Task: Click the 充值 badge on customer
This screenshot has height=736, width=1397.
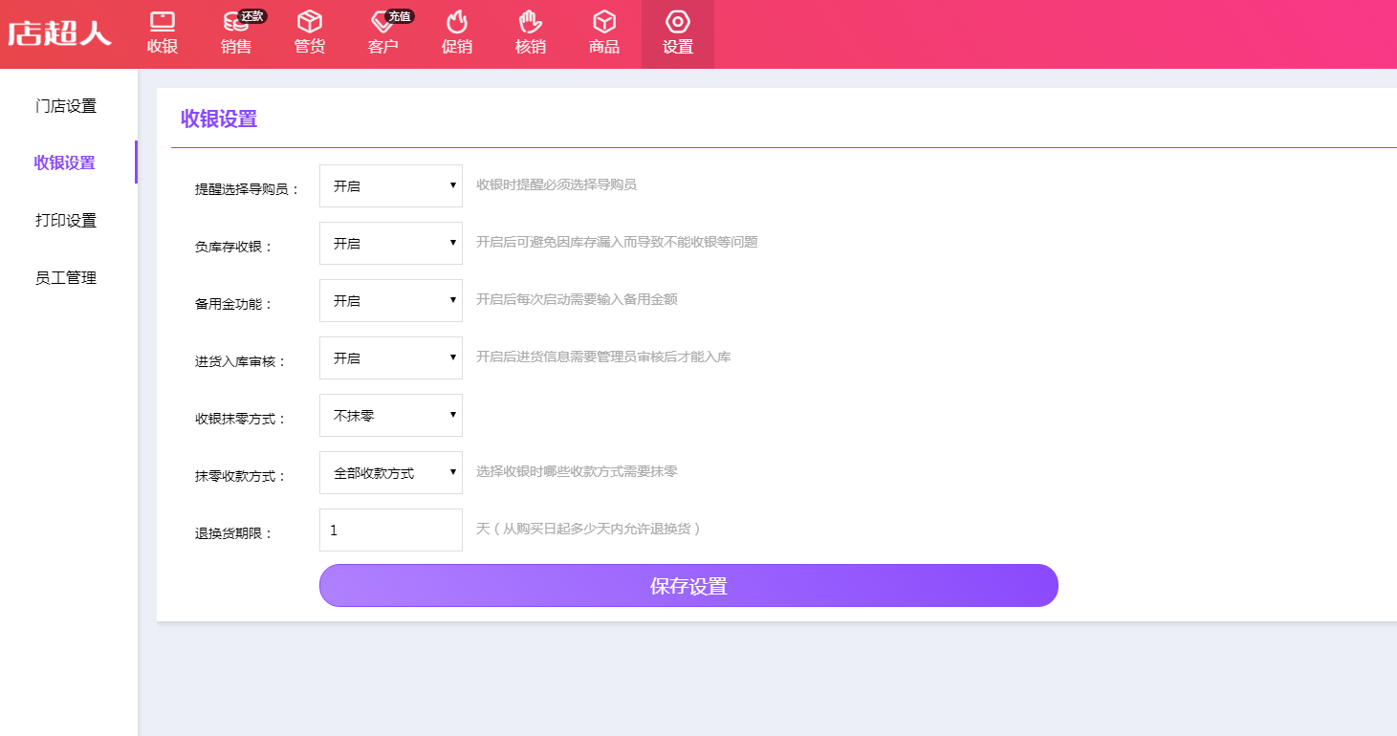Action: click(x=400, y=16)
